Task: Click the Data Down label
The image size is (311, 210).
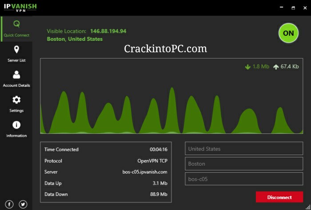Action: 56,194
